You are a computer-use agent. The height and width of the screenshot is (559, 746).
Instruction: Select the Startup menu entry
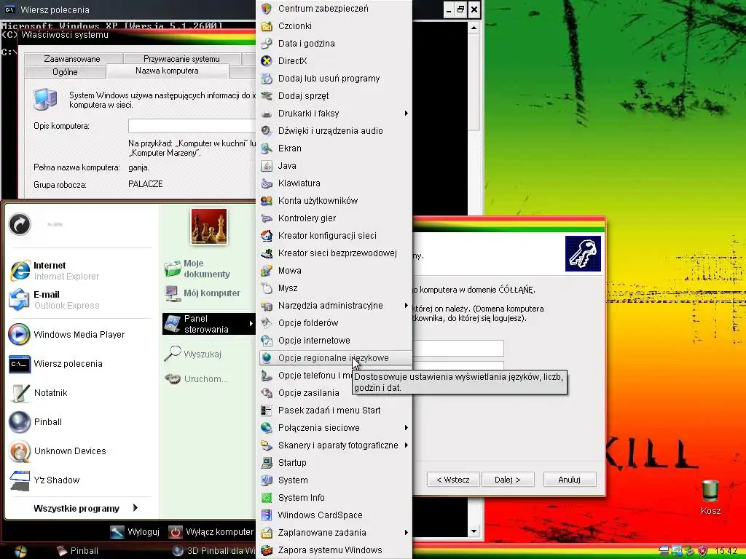tap(335, 462)
